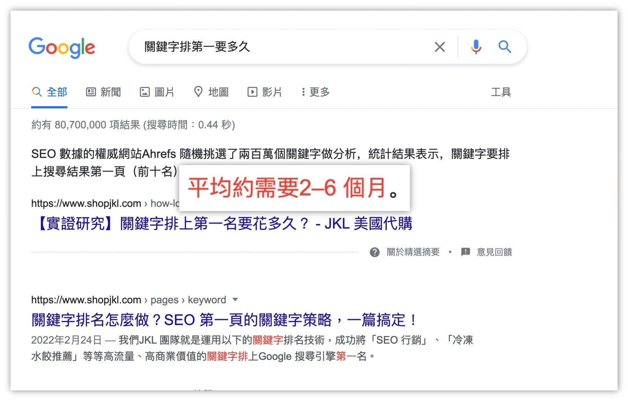Image resolution: width=628 pixels, height=401 pixels.
Task: Open 地圖 maps via its pin icon
Action: [x=198, y=92]
